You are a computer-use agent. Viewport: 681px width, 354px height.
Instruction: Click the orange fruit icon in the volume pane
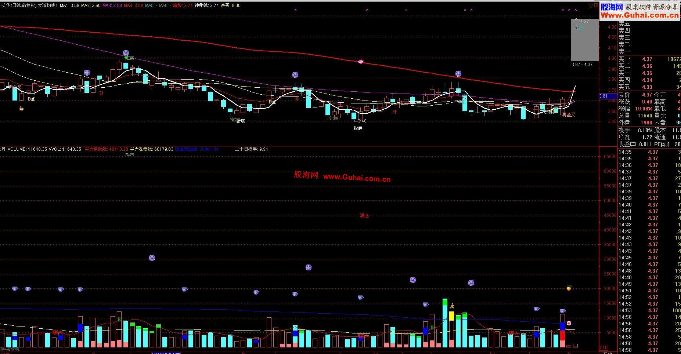click(569, 288)
